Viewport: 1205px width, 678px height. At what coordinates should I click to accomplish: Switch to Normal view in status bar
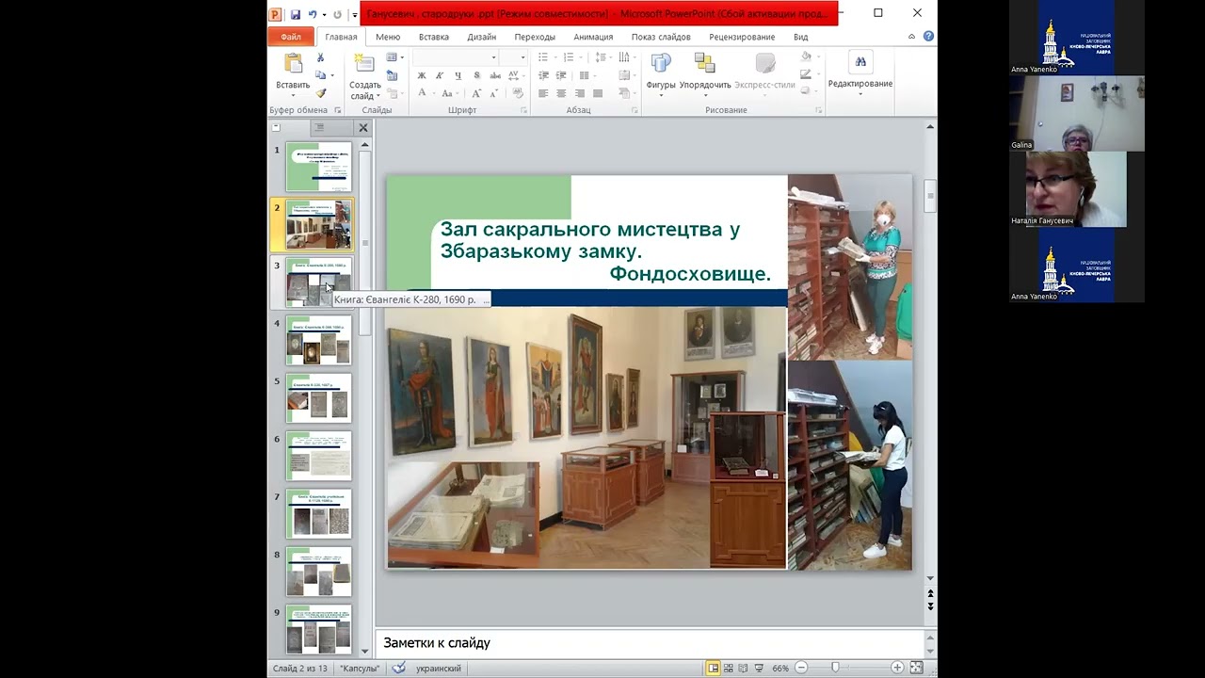[714, 669]
